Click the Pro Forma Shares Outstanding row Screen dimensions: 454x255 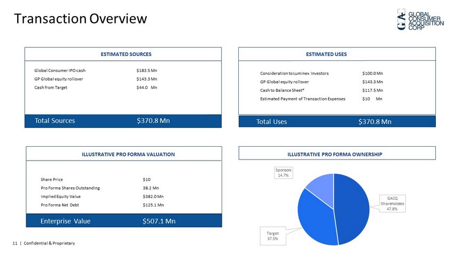click(x=70, y=188)
